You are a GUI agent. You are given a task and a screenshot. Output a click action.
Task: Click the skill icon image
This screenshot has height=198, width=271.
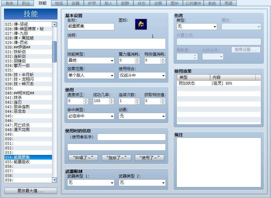(x=141, y=24)
